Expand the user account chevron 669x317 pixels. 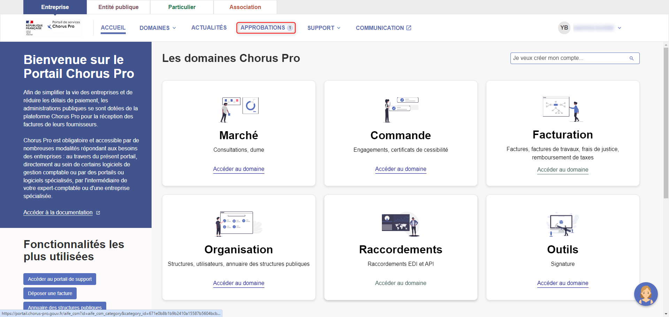click(x=620, y=28)
